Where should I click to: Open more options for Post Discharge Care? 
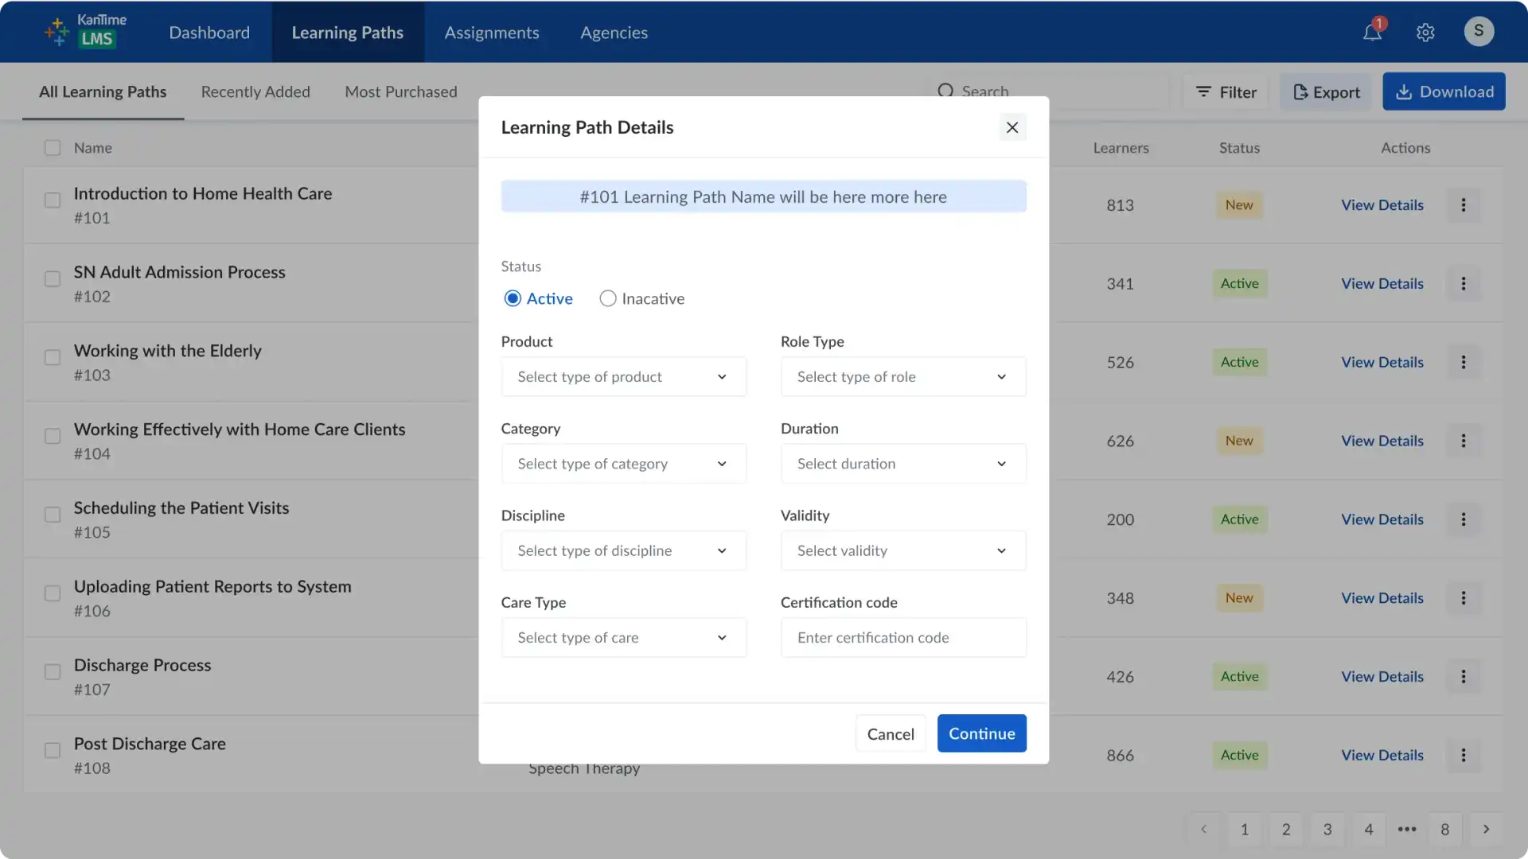pos(1463,756)
